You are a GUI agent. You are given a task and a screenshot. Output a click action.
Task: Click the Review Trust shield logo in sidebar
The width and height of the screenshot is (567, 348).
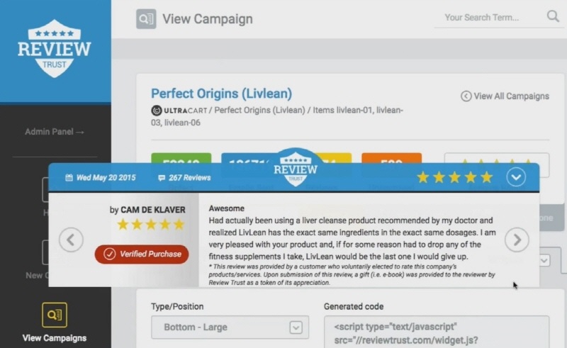(x=55, y=48)
